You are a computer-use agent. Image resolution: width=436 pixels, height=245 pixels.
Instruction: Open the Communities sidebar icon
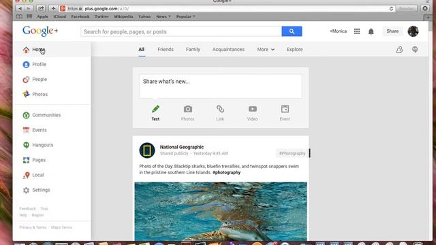tap(26, 115)
